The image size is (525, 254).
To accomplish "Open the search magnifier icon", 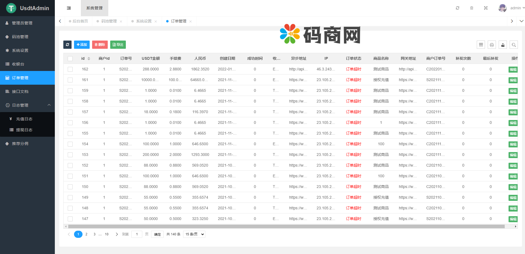I will (514, 45).
